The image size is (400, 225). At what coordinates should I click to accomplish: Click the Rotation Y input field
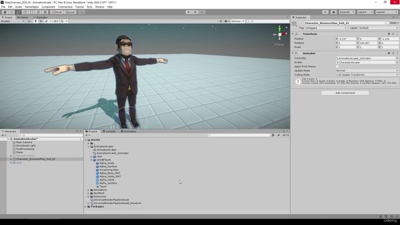point(368,43)
